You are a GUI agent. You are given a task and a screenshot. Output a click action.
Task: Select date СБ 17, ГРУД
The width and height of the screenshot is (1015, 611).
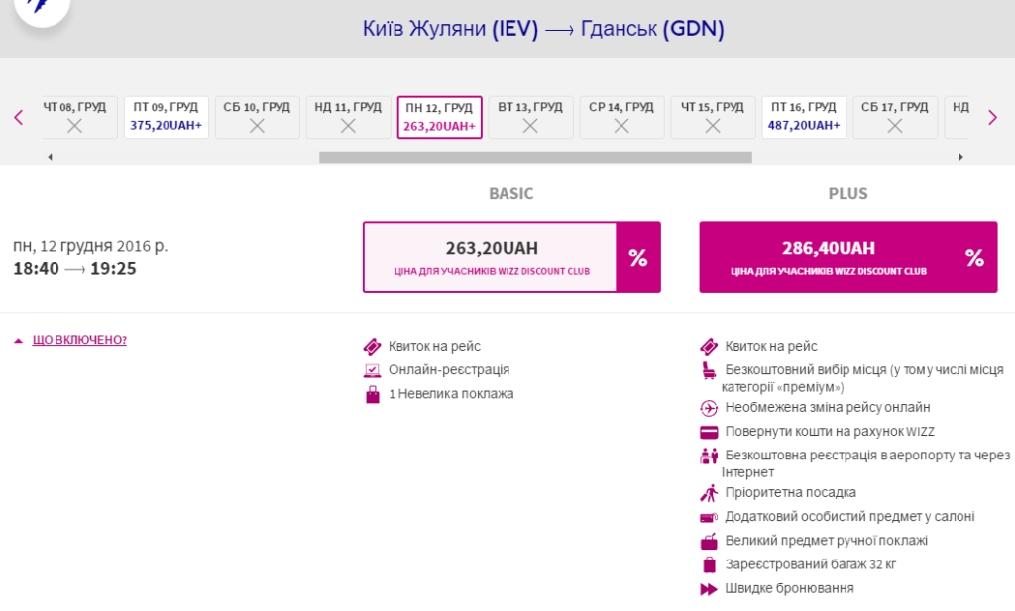click(x=895, y=117)
